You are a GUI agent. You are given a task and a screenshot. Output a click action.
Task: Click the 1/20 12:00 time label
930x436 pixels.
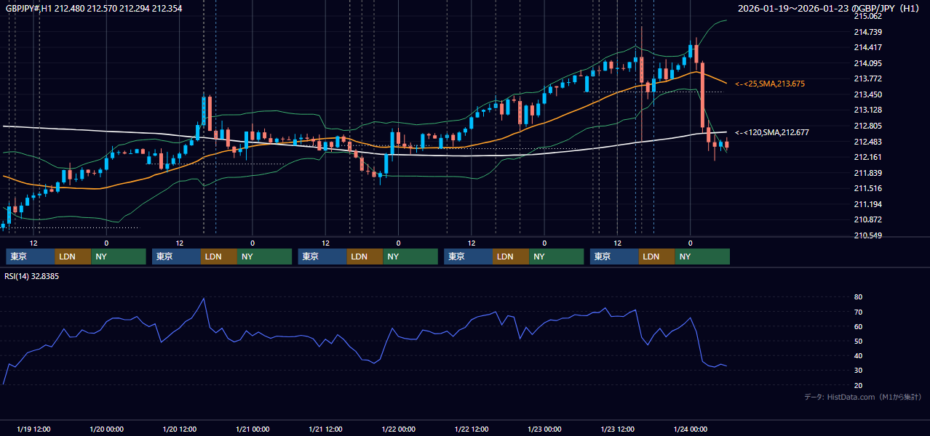point(180,429)
